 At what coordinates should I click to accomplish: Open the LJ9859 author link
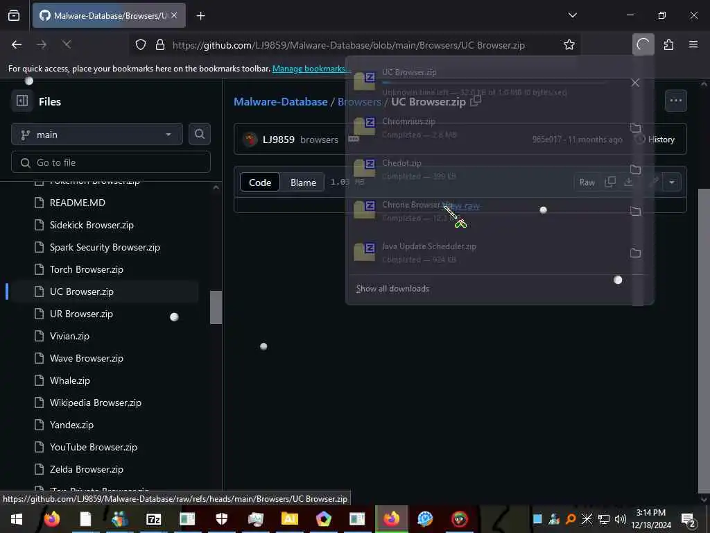click(279, 139)
